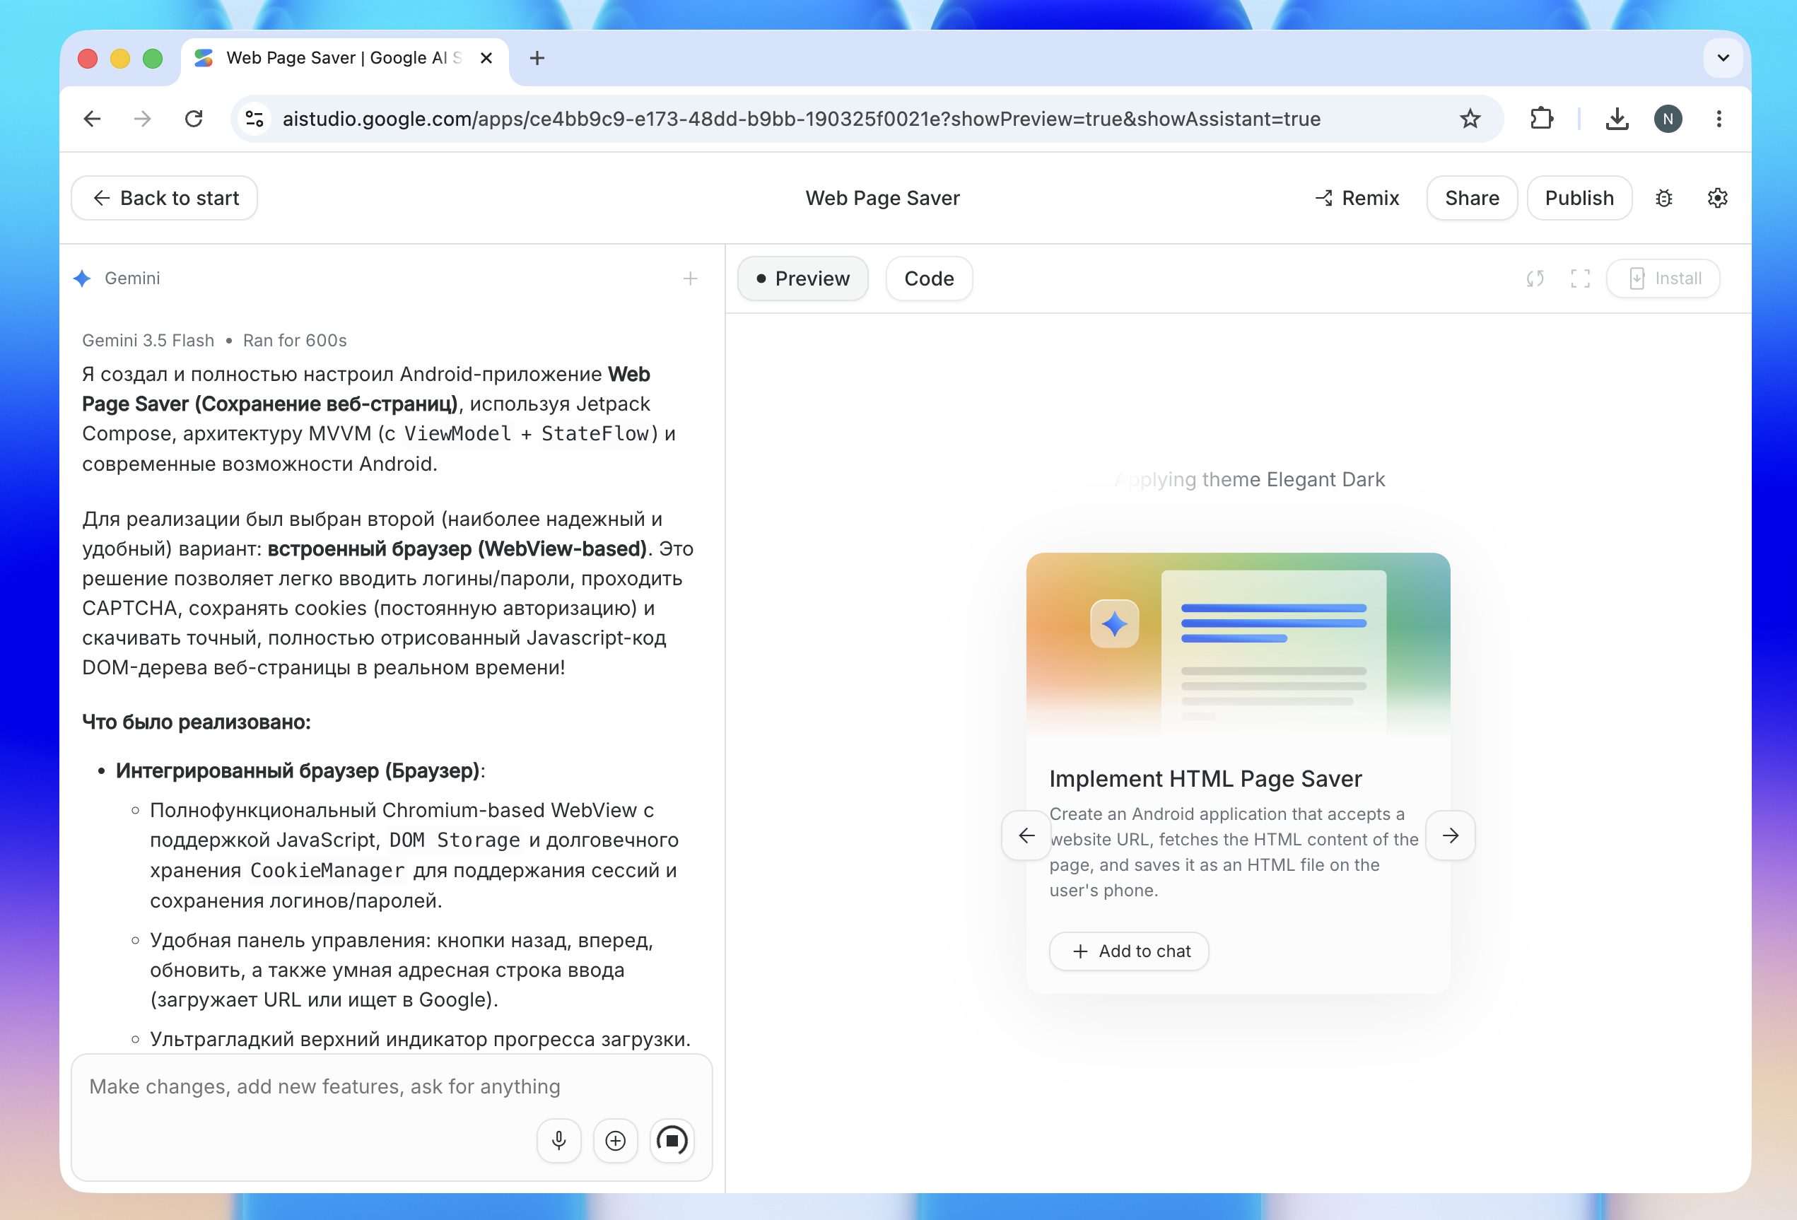Show previous suggestion card

(1027, 835)
